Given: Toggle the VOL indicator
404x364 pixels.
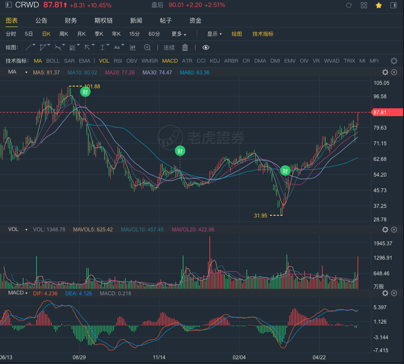Looking at the screenshot, I should pos(104,61).
